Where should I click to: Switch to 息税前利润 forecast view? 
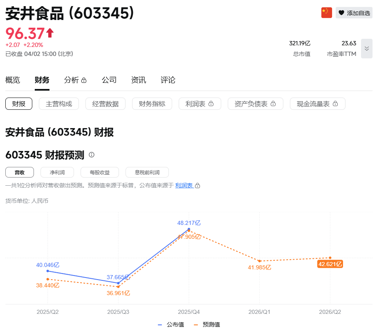pyautogui.click(x=147, y=172)
